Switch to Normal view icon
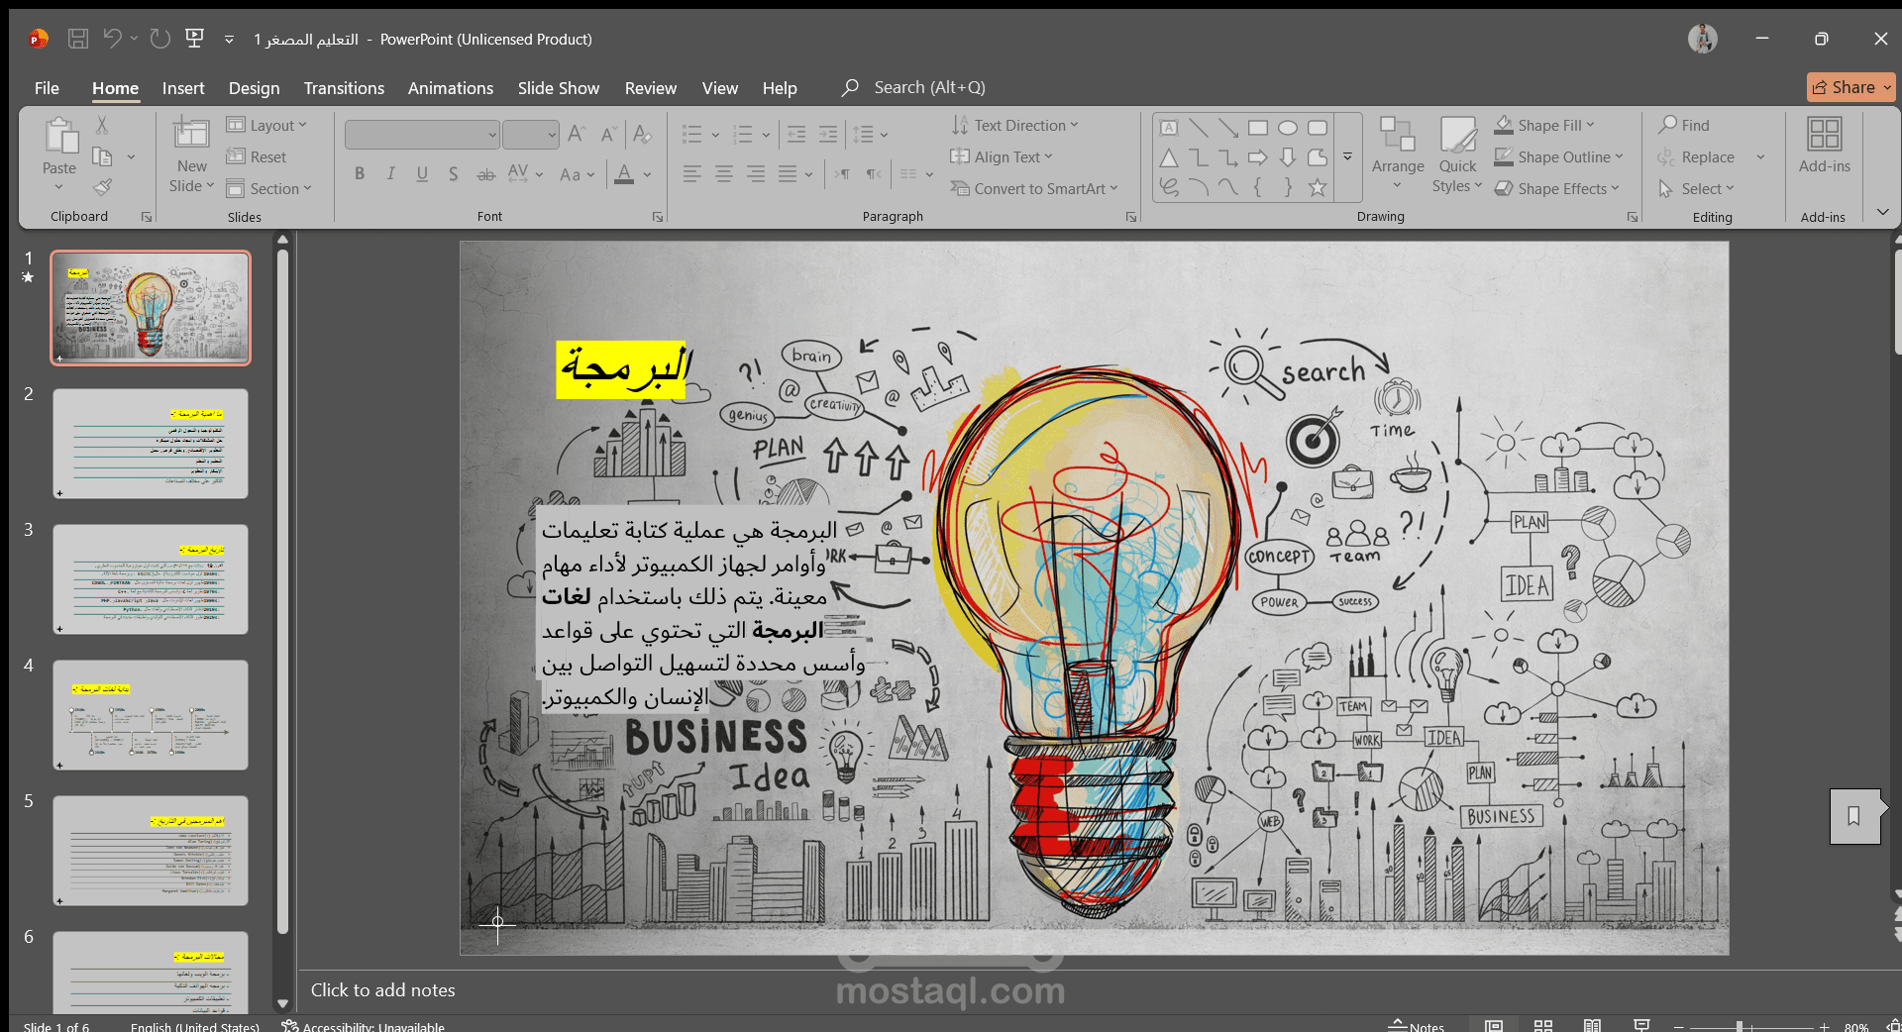1902x1032 pixels. pyautogui.click(x=1494, y=1025)
